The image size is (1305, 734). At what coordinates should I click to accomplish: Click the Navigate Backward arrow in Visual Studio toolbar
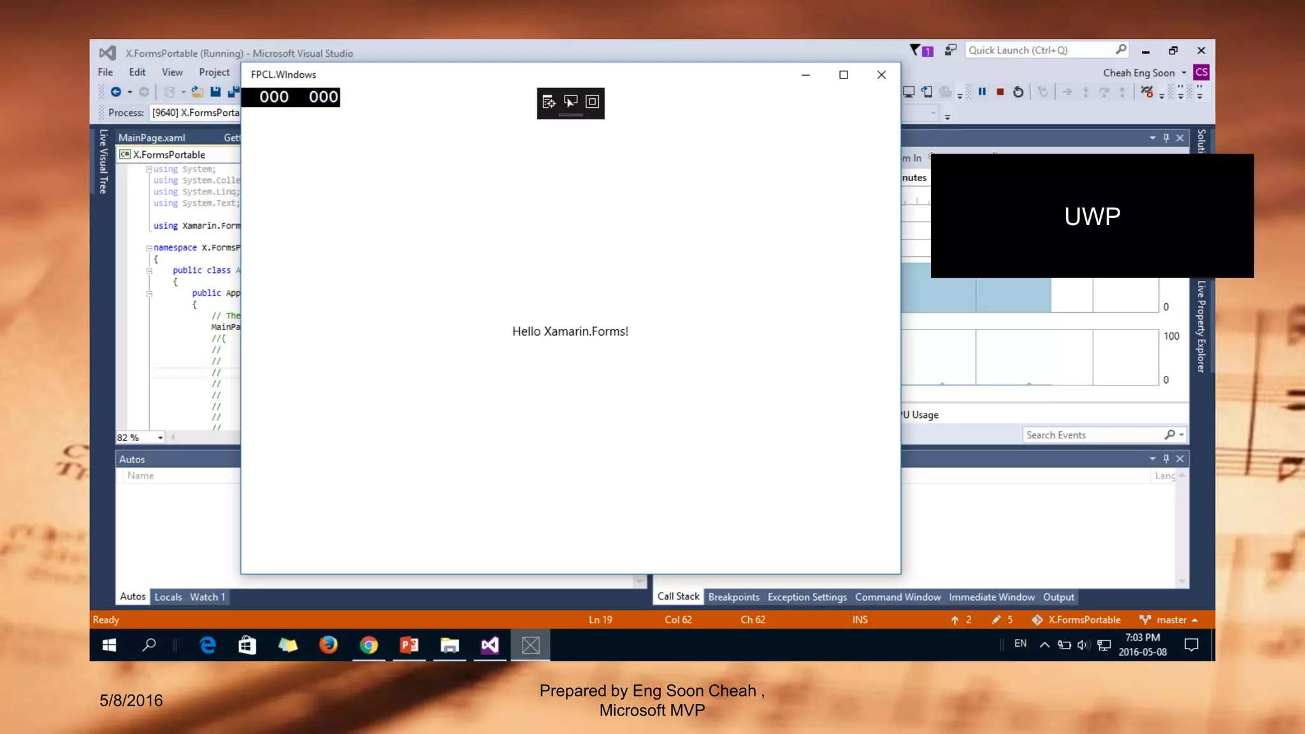(x=116, y=92)
